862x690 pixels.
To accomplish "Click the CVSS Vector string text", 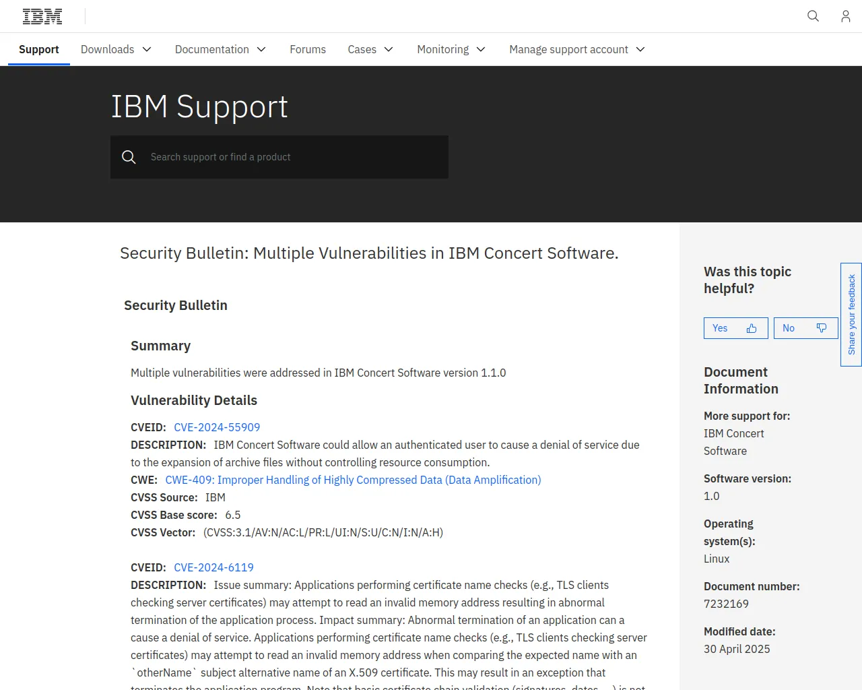I will click(x=323, y=532).
